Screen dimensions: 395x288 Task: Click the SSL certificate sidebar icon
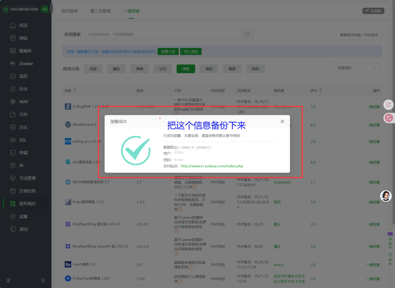point(13,140)
